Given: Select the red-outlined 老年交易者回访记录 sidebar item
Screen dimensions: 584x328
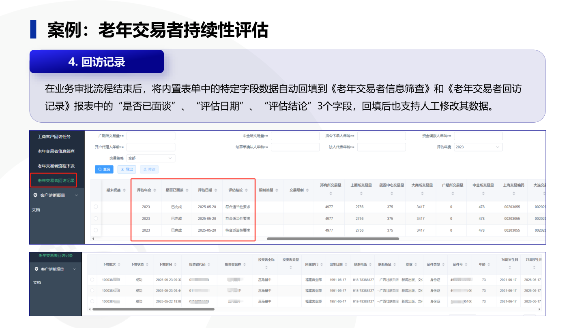Looking at the screenshot, I should point(54,180).
